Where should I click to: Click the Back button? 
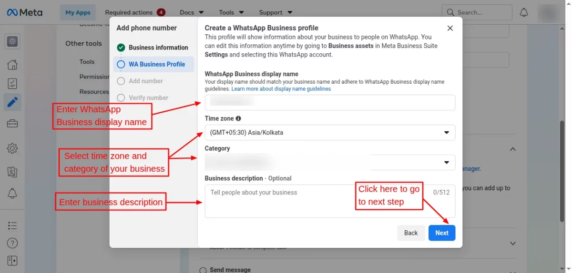click(411, 233)
